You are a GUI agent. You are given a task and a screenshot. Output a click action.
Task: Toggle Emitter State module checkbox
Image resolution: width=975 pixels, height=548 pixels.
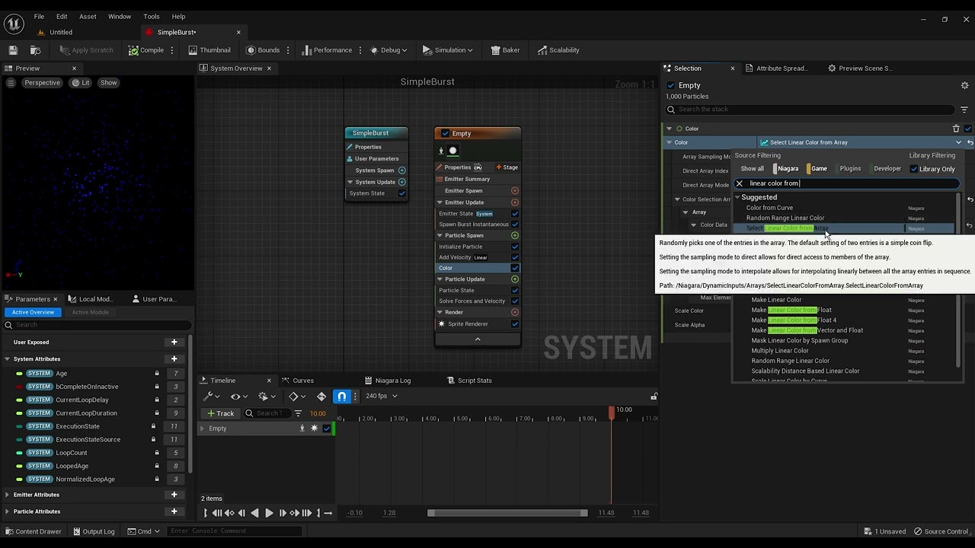click(515, 214)
